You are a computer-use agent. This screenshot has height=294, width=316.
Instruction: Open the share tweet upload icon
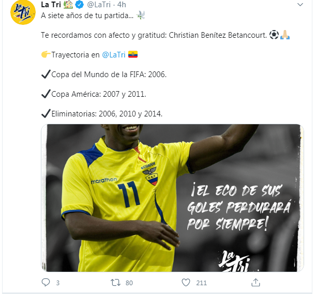[255, 282]
